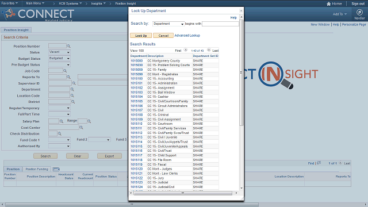
Task: Open the Authorized By dropdown
Action: pyautogui.click(x=59, y=146)
